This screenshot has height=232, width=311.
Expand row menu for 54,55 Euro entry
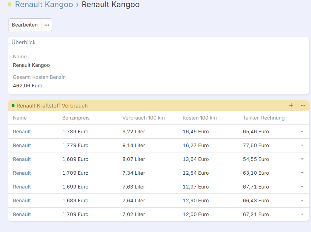tap(302, 159)
